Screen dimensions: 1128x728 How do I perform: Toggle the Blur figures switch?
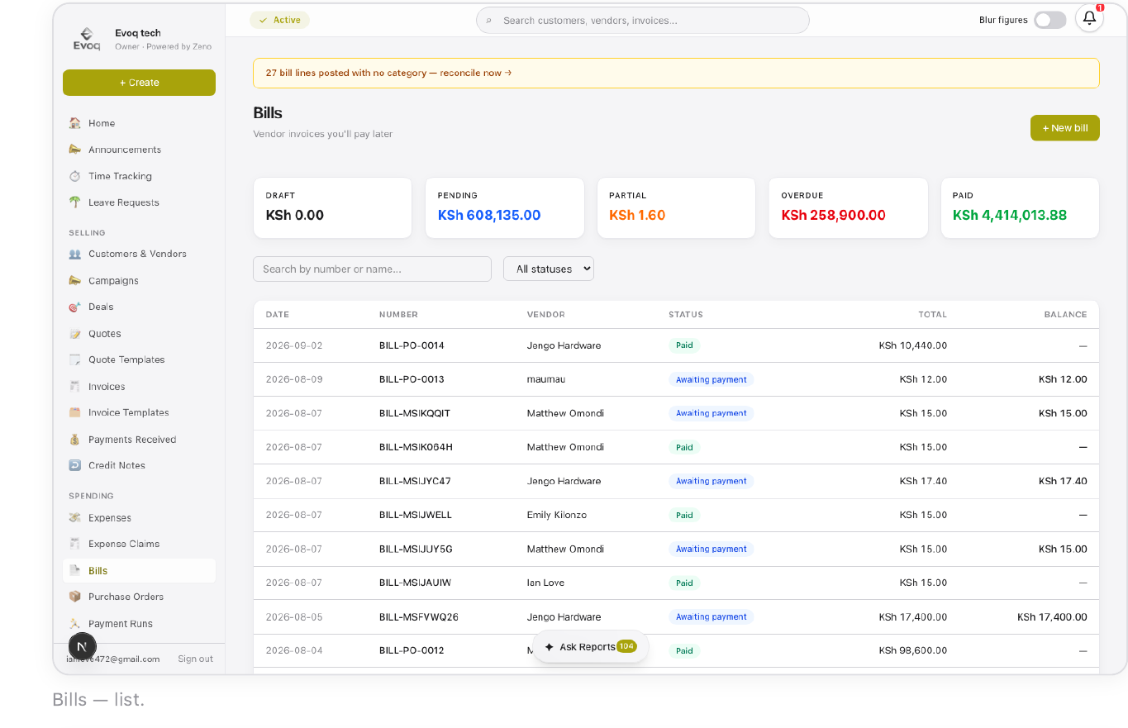coord(1049,20)
